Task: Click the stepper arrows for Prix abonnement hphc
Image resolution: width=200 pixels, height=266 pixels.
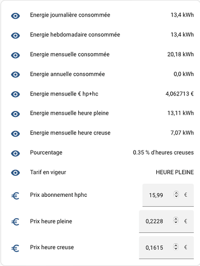Action: tap(176, 195)
